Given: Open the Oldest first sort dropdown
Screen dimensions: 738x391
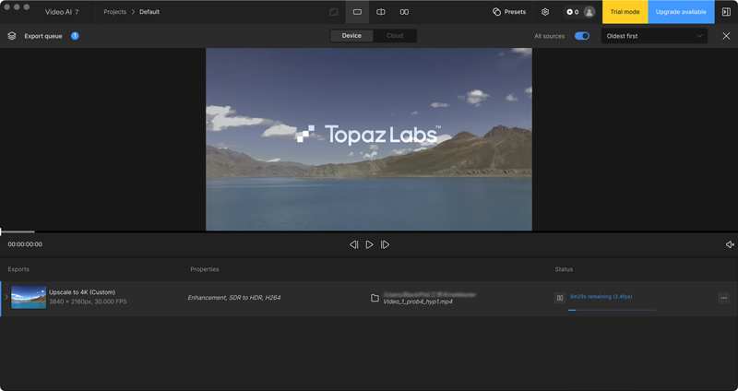Looking at the screenshot, I should (x=654, y=36).
